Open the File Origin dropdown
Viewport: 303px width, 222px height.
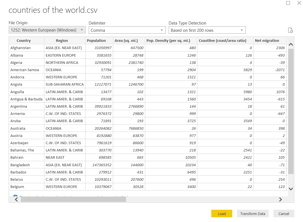click(x=47, y=30)
